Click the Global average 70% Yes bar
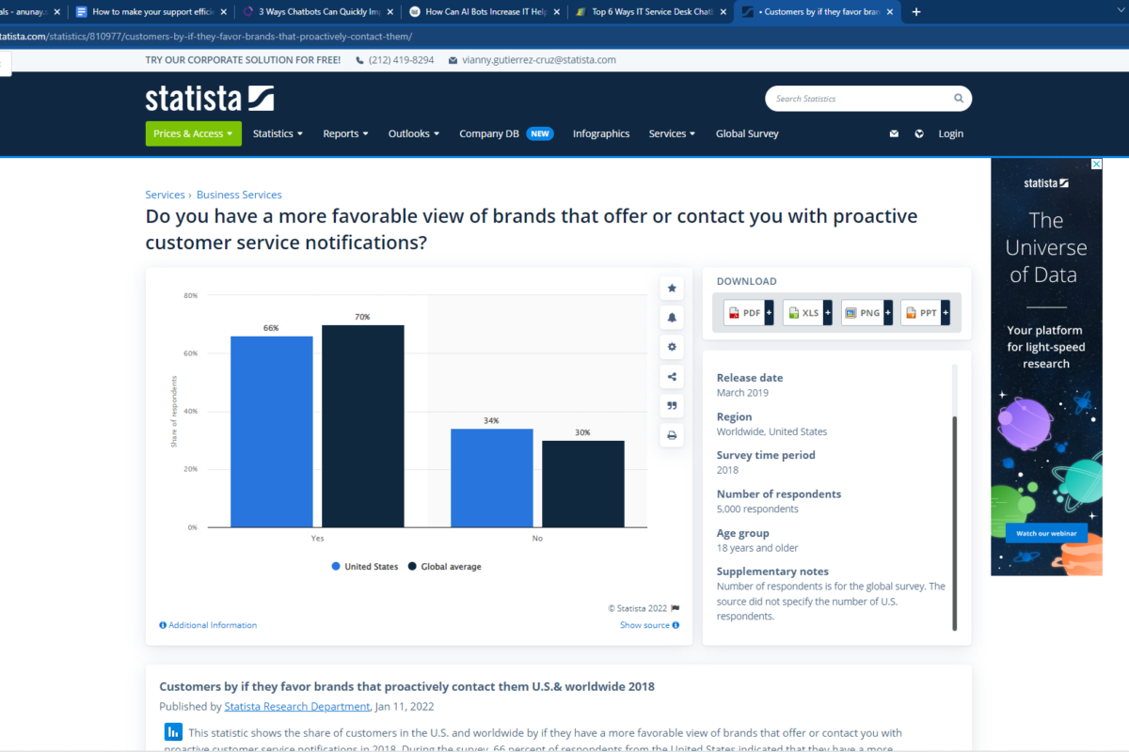 (363, 426)
